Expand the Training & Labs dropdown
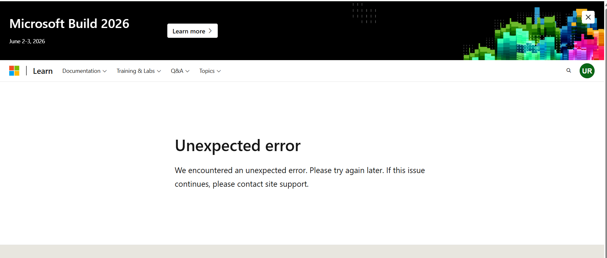The height and width of the screenshot is (258, 607). tap(138, 71)
